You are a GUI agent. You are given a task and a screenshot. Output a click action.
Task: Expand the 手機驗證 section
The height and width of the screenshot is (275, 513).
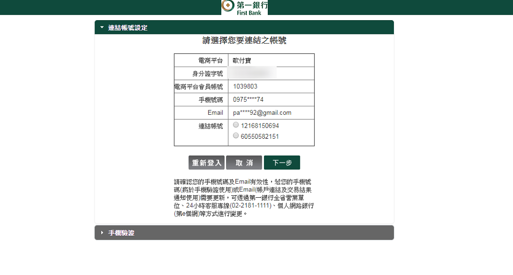[244, 233]
